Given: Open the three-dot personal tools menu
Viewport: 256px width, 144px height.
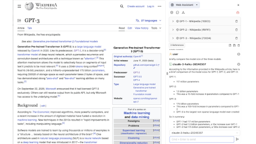Looking at the screenshot, I should [x=159, y=6].
